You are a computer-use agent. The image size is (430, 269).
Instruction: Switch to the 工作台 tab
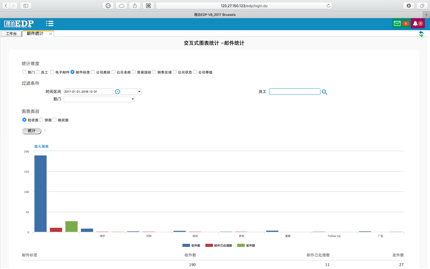11,34
